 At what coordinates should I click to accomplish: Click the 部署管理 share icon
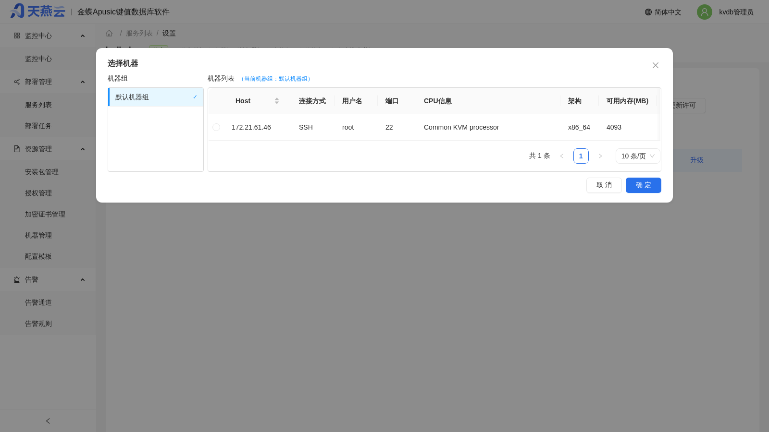click(x=17, y=82)
